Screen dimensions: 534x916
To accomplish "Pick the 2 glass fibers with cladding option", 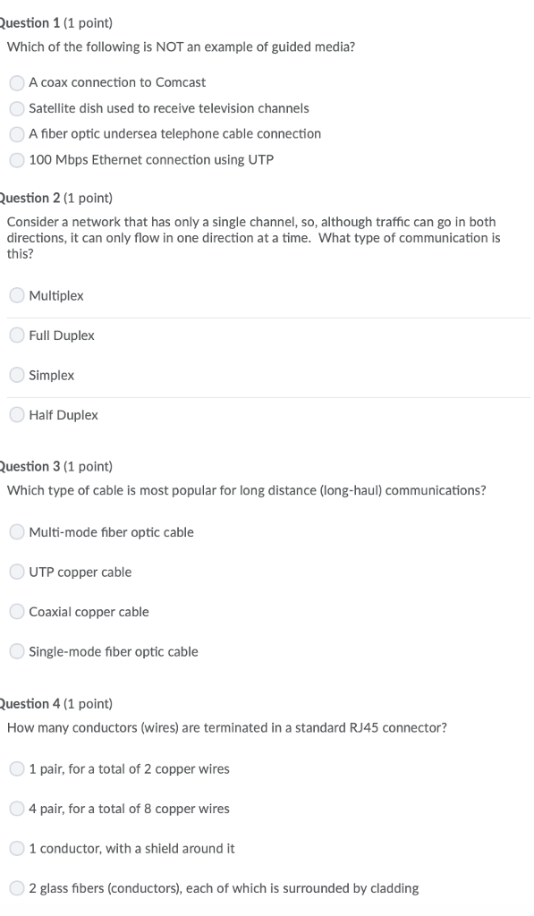I will 16,888.
